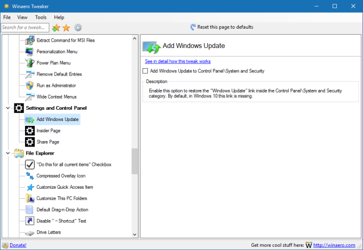The height and width of the screenshot is (250, 363).
Task: Collapse the File Explorer tree category
Action: click(7, 154)
